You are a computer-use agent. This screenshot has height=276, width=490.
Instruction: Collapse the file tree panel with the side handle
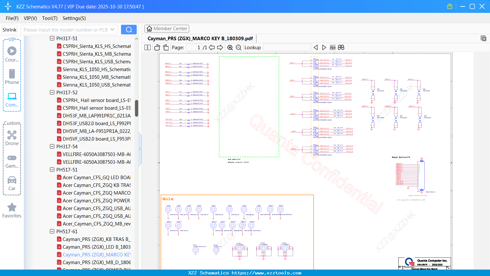[140, 149]
